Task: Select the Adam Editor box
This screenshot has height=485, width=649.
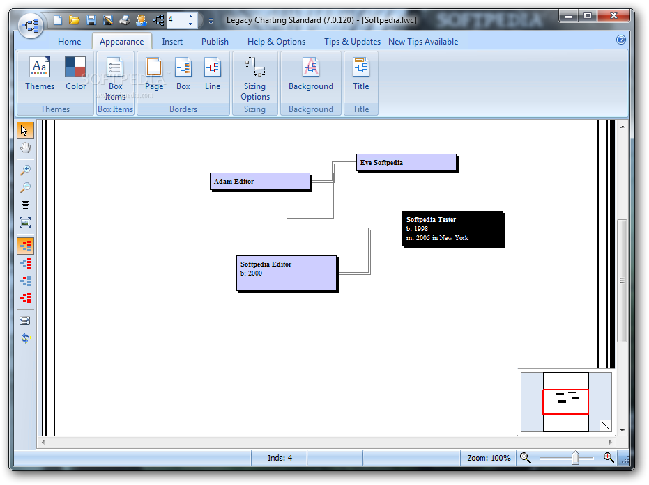Action: tap(260, 182)
